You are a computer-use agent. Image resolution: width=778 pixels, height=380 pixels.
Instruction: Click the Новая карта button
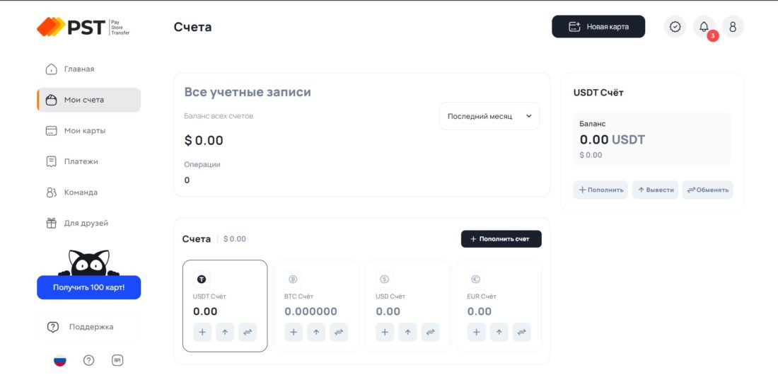(598, 27)
